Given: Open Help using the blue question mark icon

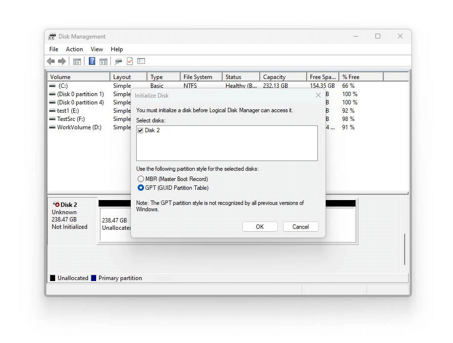Looking at the screenshot, I should click(91, 61).
